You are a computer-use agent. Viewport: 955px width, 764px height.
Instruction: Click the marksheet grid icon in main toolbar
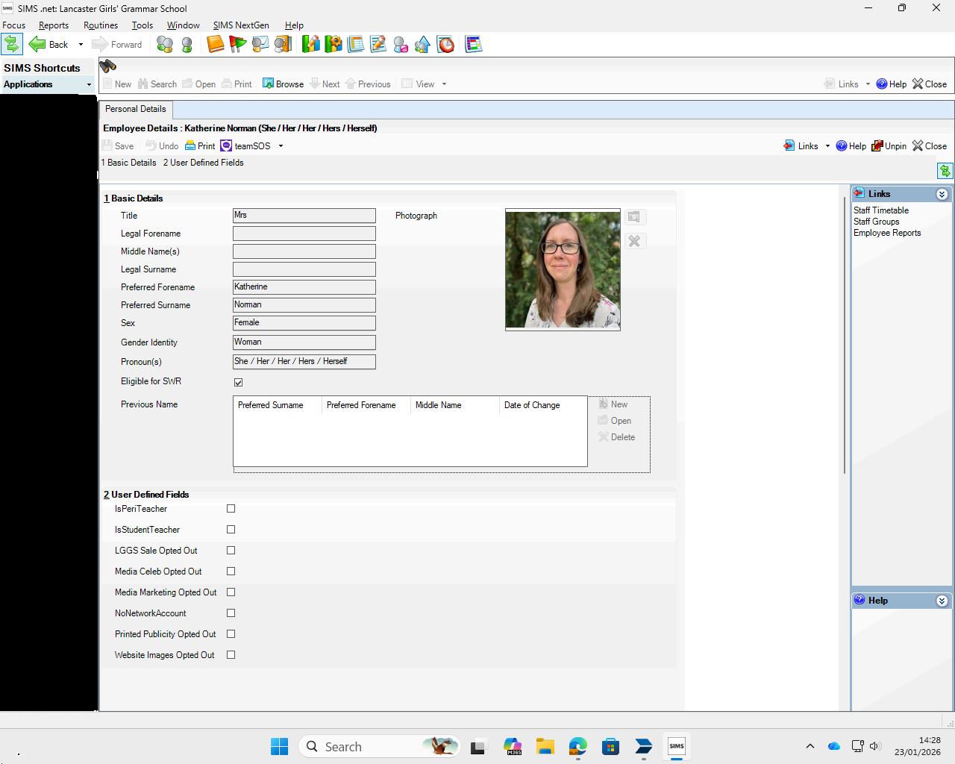(355, 45)
